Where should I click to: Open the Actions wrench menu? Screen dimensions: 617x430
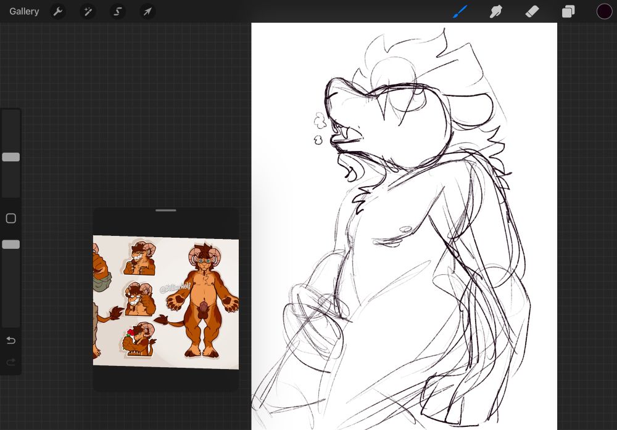(58, 12)
